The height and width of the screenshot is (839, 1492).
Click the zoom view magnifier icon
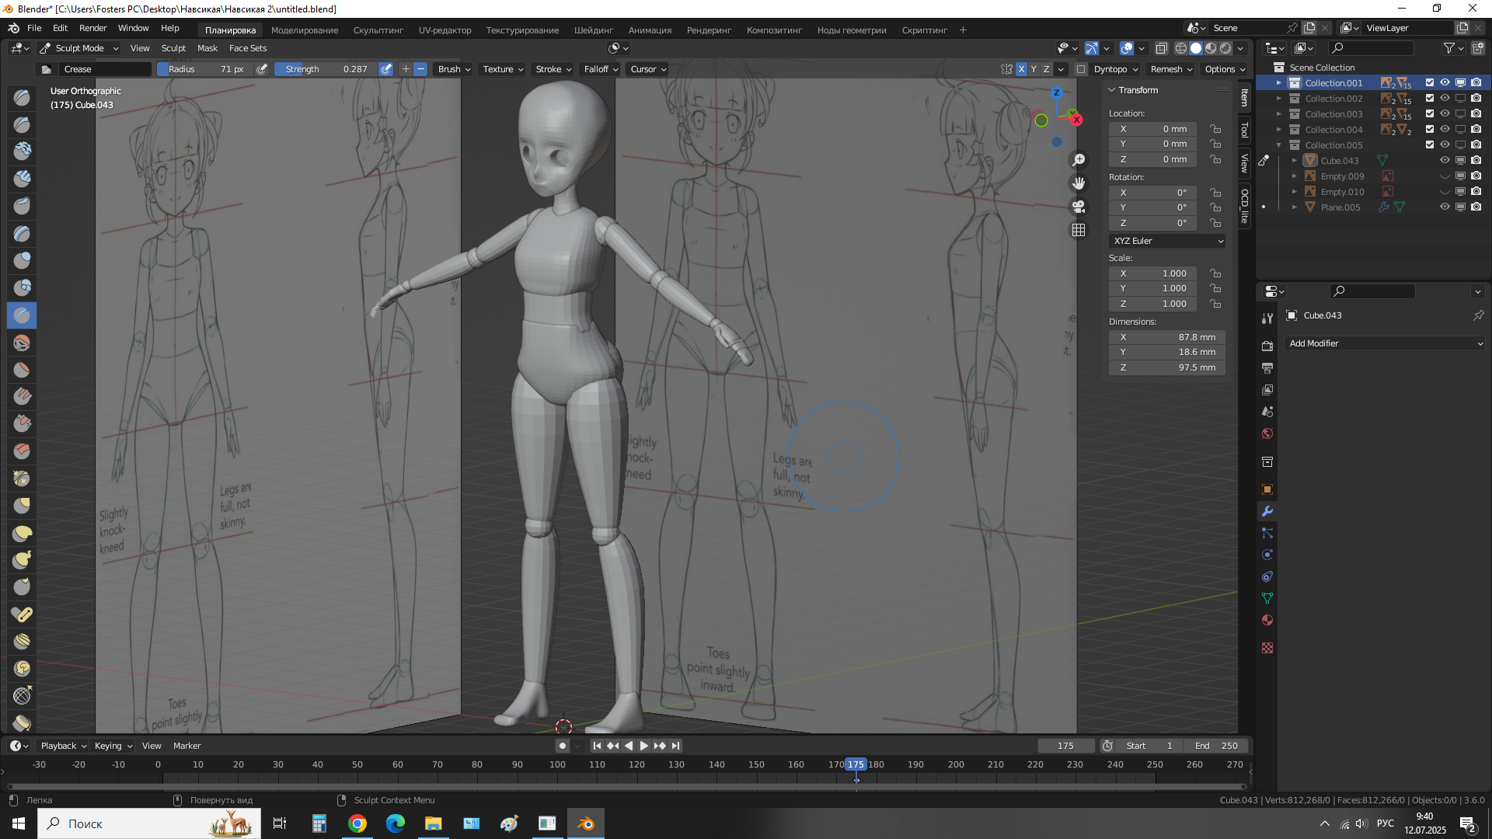tap(1079, 160)
